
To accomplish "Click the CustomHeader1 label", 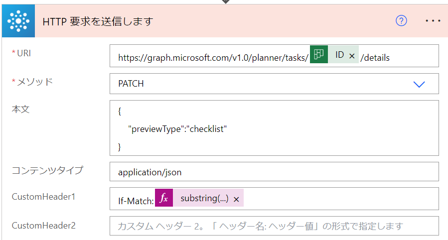I will pos(43,197).
